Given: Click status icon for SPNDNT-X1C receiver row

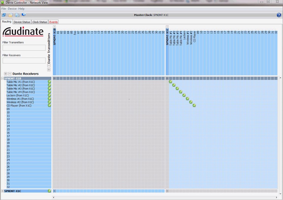Looking at the screenshot, I should tap(49, 191).
